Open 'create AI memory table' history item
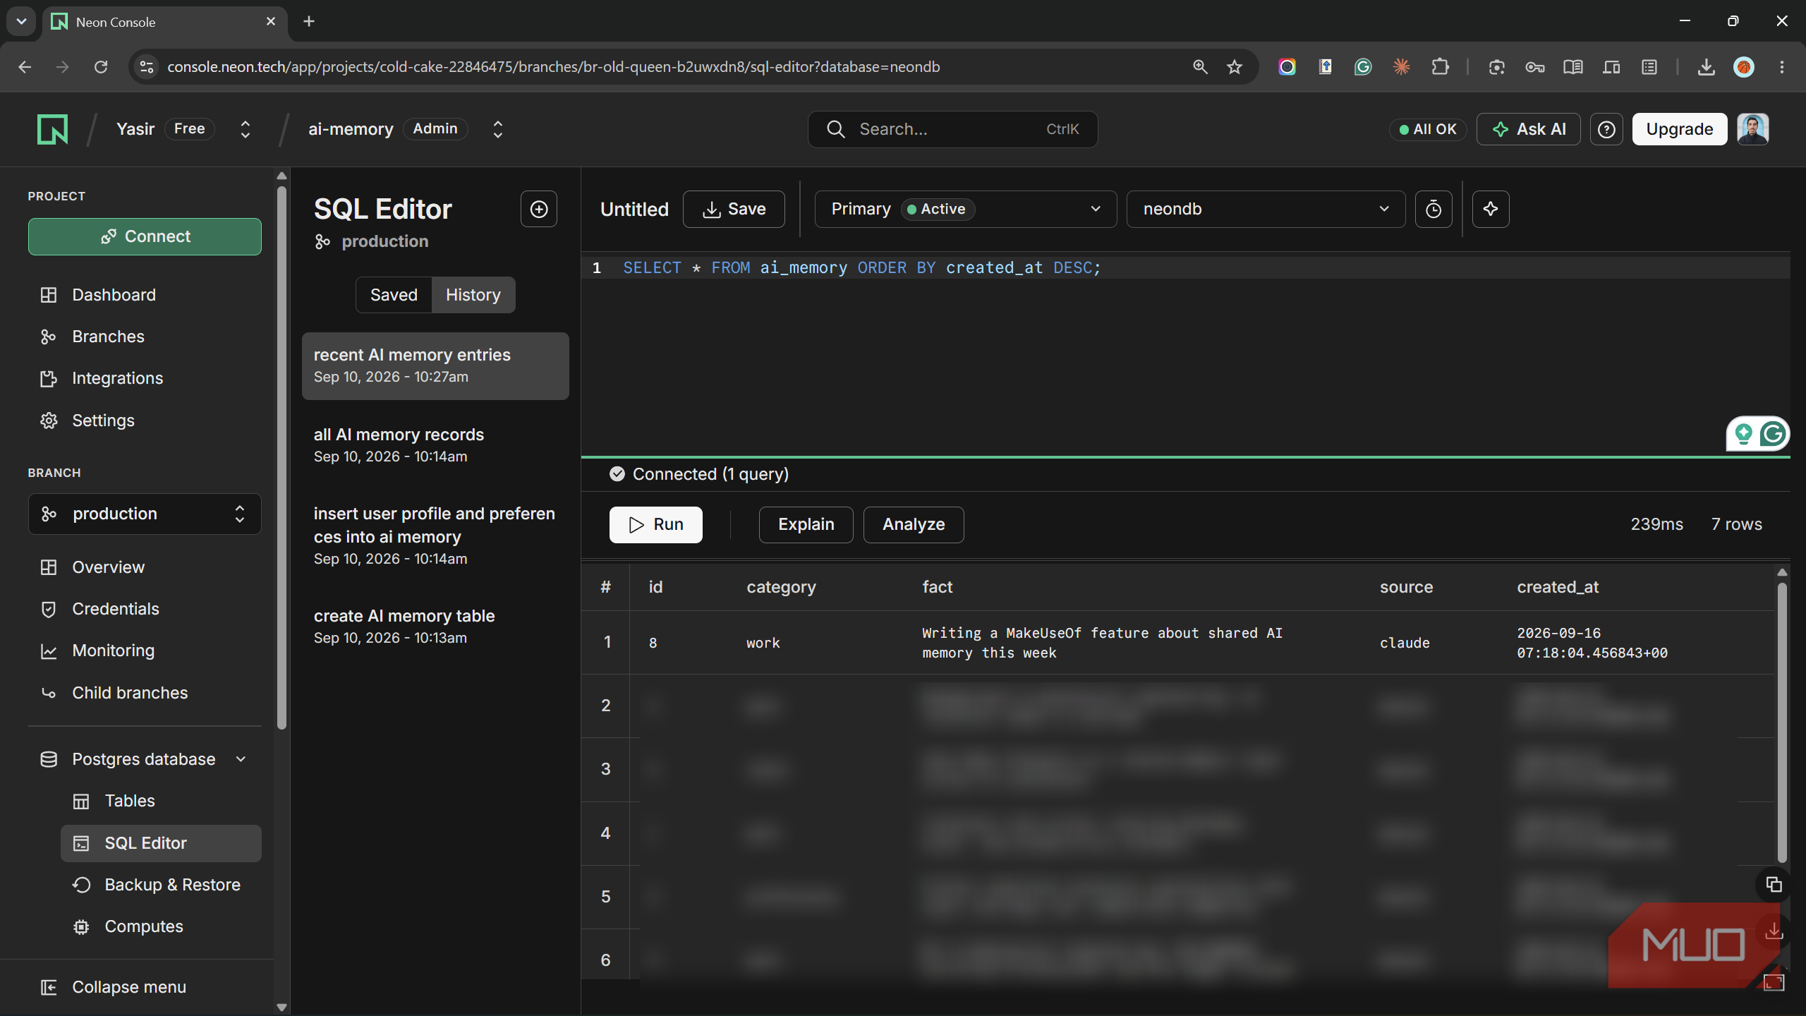Screen dimensions: 1806x1016 pos(435,627)
